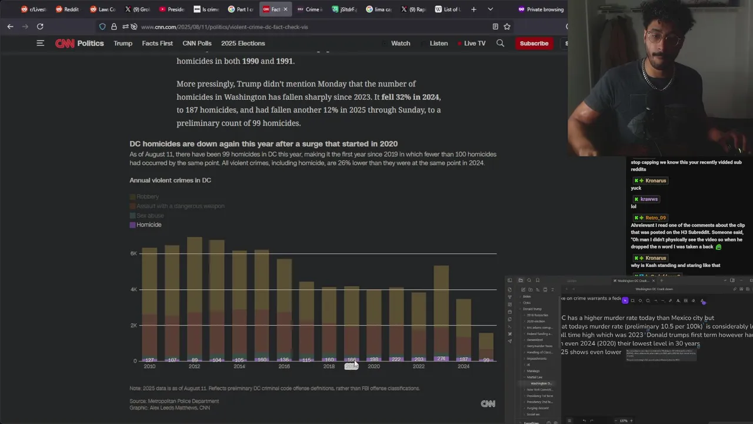Viewport: 753px width, 424px height.
Task: Switch to the Part I cr browser tab
Action: pyautogui.click(x=241, y=9)
